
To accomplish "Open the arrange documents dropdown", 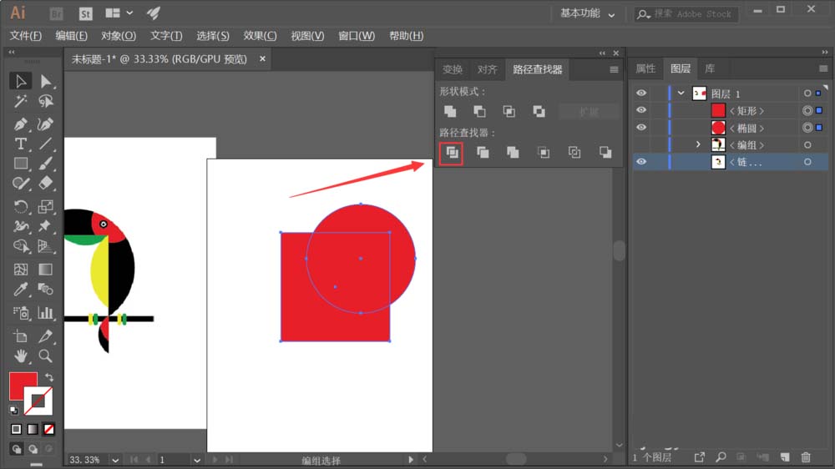I will coord(119,13).
